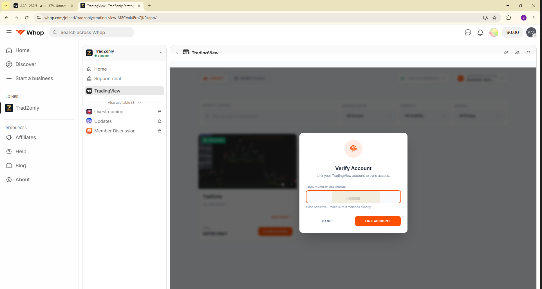Click the '1 online' status text
Screen dimensions: 542x289
tap(103, 56)
